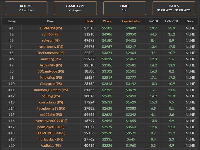Open the Game Type 6 players filter

[x=75, y=8]
